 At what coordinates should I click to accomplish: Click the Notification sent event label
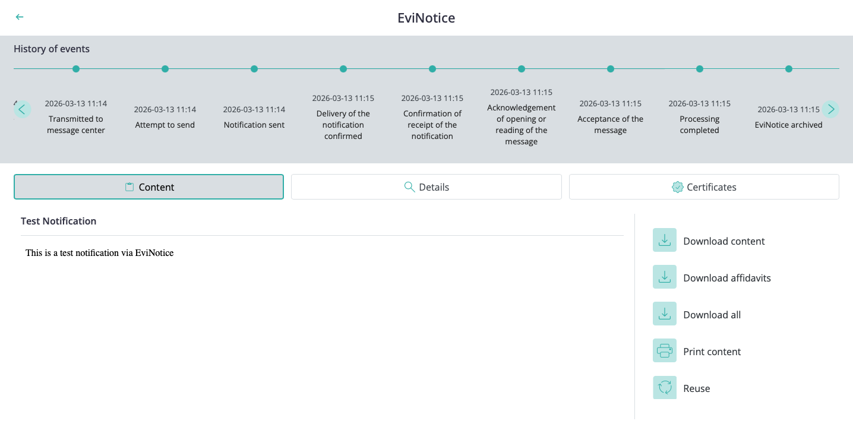[254, 125]
